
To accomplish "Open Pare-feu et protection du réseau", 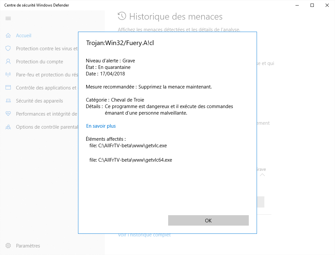I will (x=47, y=74).
